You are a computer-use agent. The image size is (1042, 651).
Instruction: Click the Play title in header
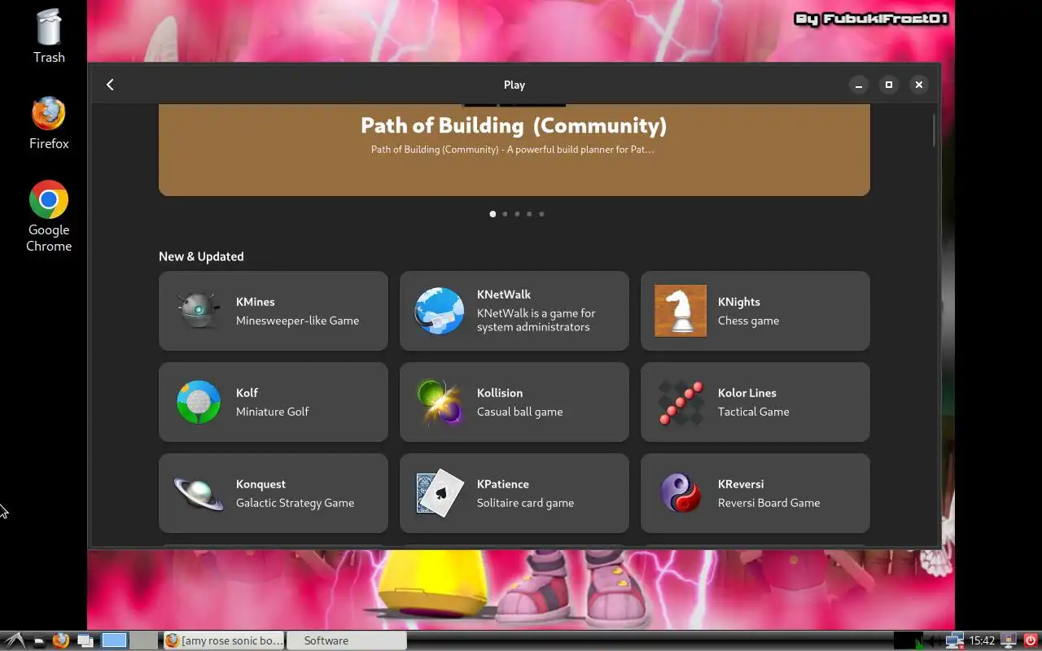pyautogui.click(x=514, y=85)
